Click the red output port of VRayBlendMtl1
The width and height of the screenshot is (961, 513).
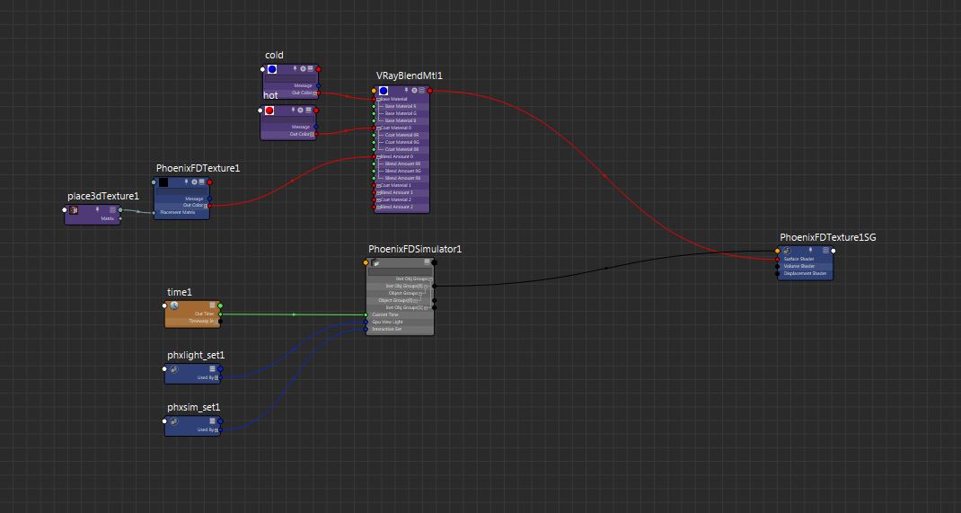point(429,91)
